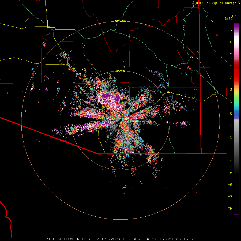Click the 0 value on color scale
241x241 pixels.
[x=231, y=114]
